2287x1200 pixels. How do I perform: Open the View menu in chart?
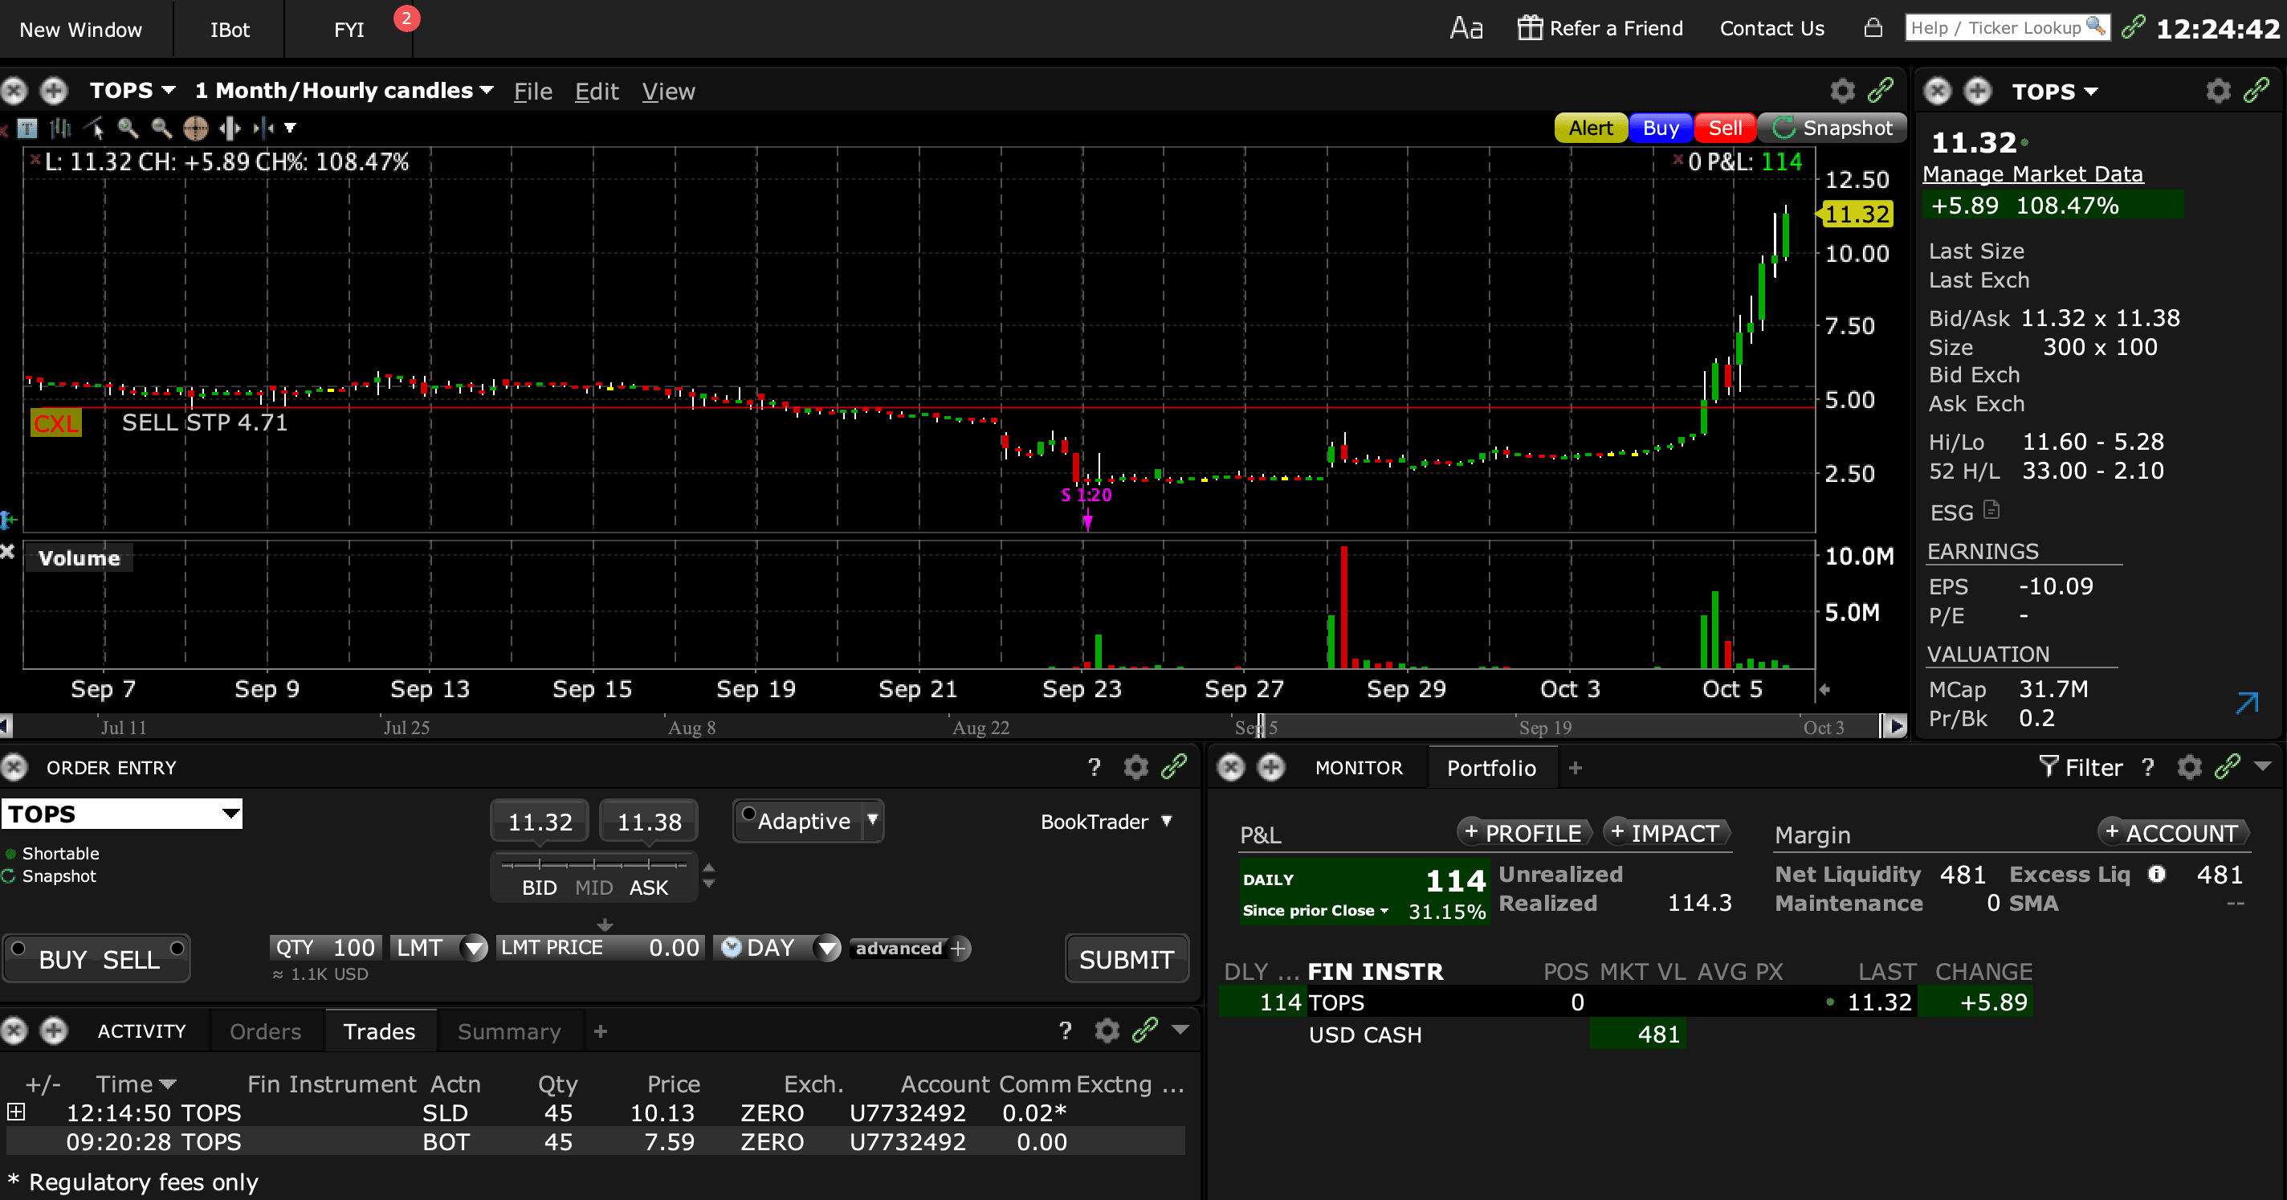tap(667, 92)
